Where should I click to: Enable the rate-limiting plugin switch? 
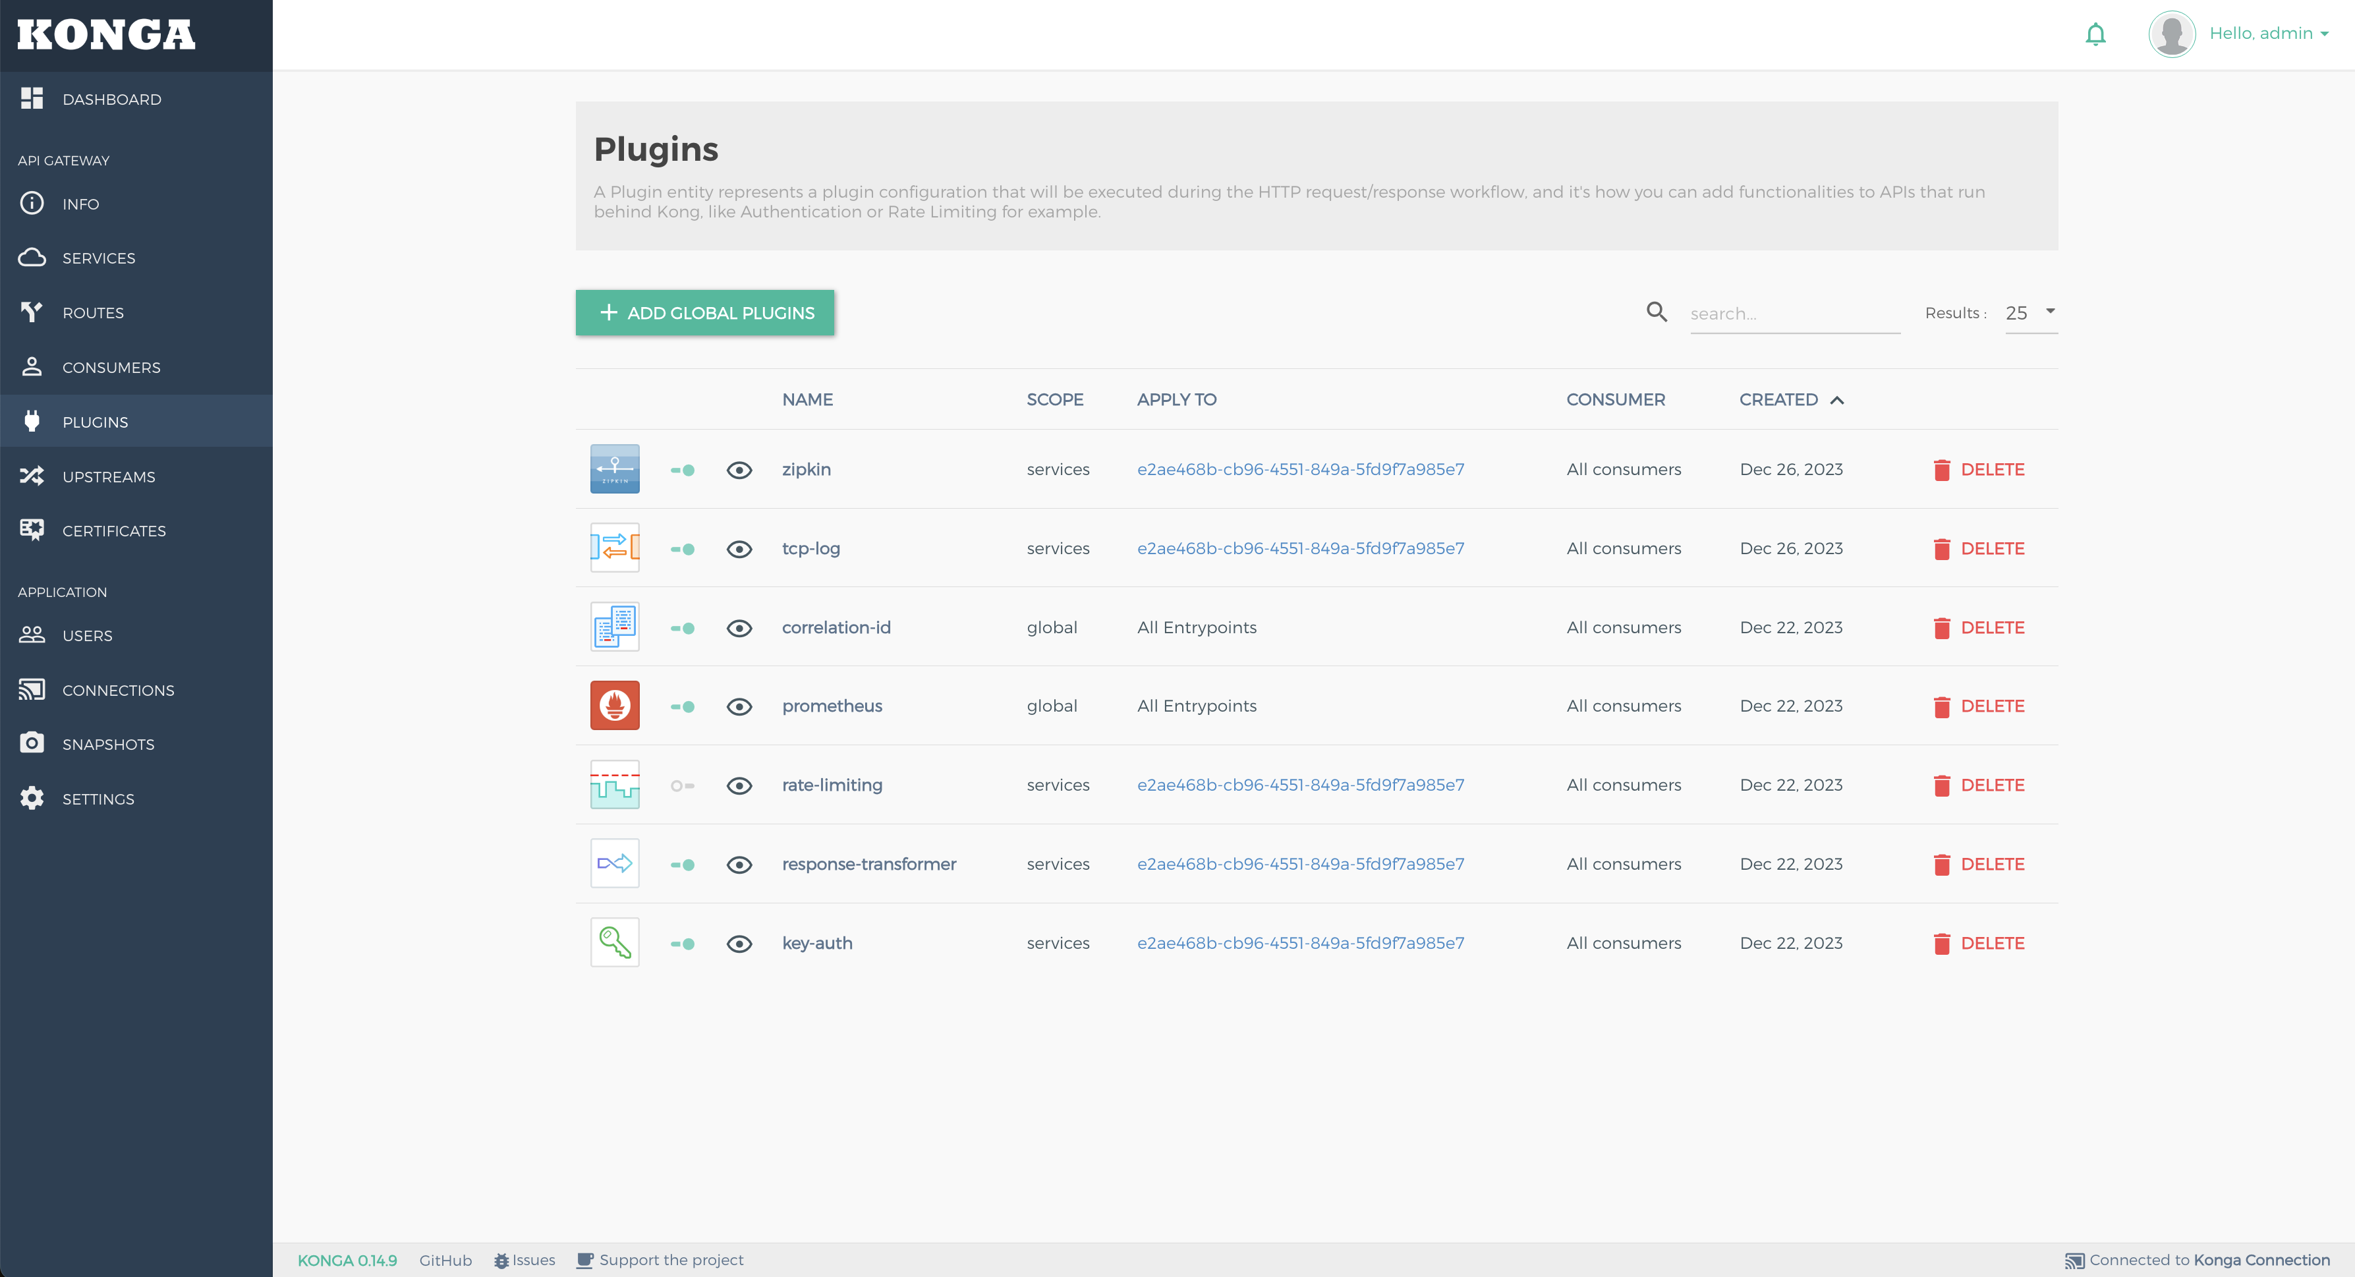pyautogui.click(x=682, y=786)
